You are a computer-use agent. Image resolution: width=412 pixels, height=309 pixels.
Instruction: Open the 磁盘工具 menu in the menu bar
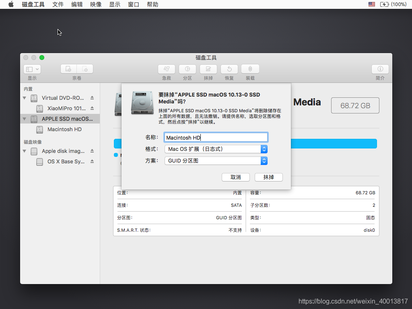click(x=33, y=4)
